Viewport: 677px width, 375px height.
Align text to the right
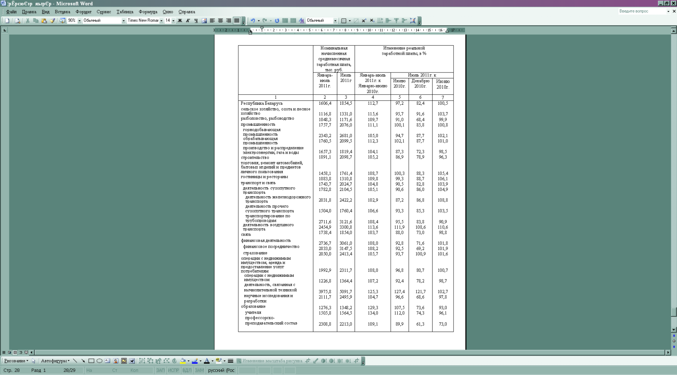click(x=228, y=21)
